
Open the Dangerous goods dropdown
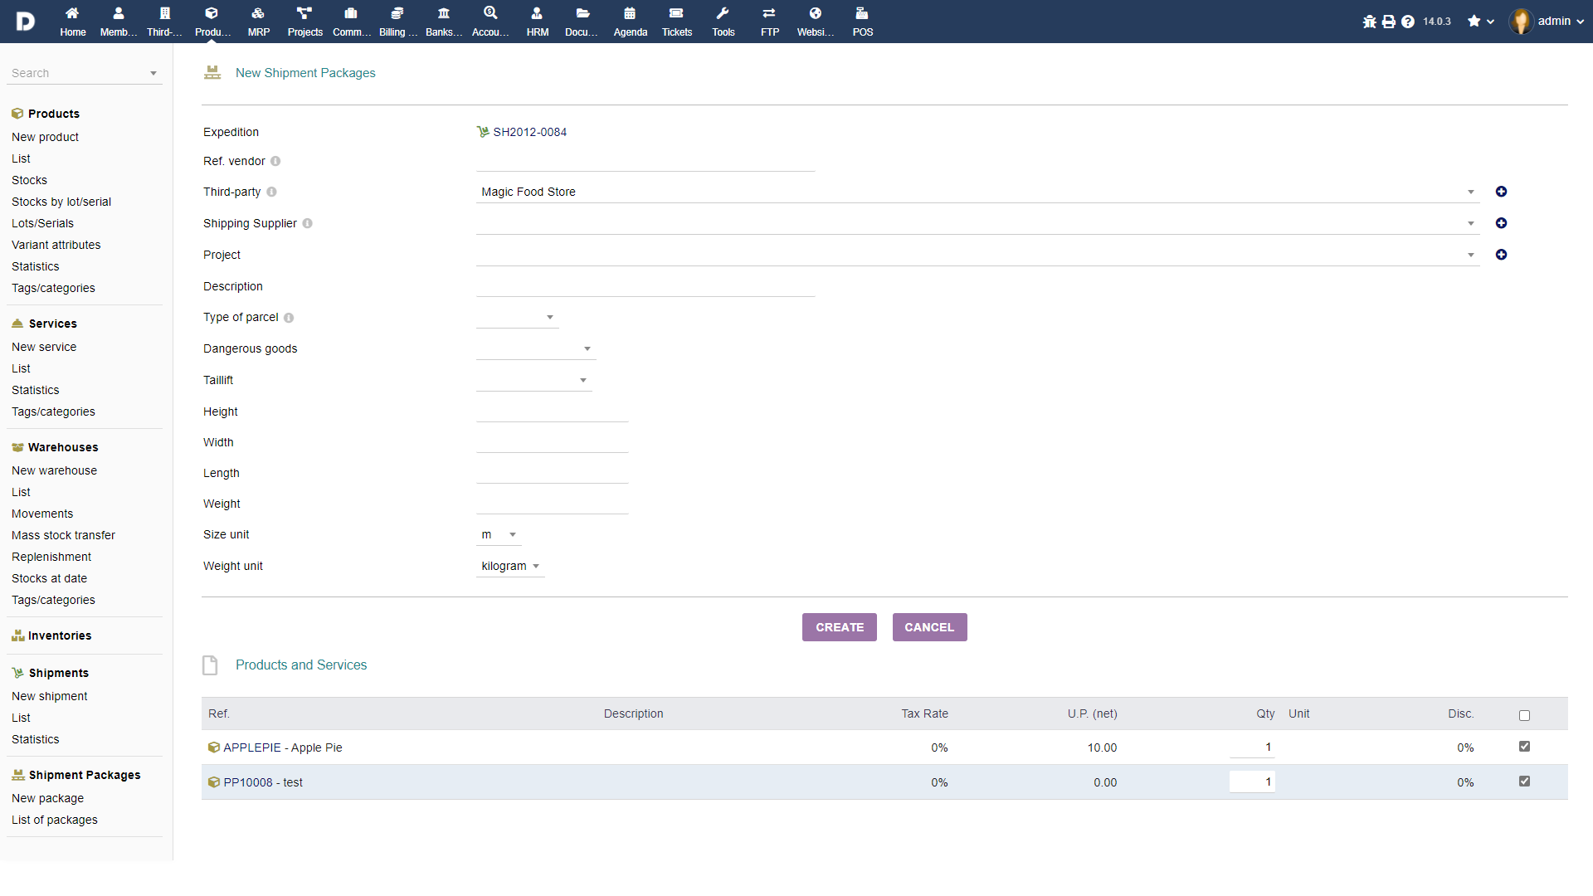tap(535, 349)
